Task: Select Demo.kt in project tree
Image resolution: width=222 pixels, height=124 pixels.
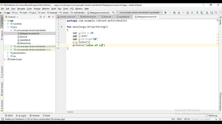Action: (x=23, y=37)
